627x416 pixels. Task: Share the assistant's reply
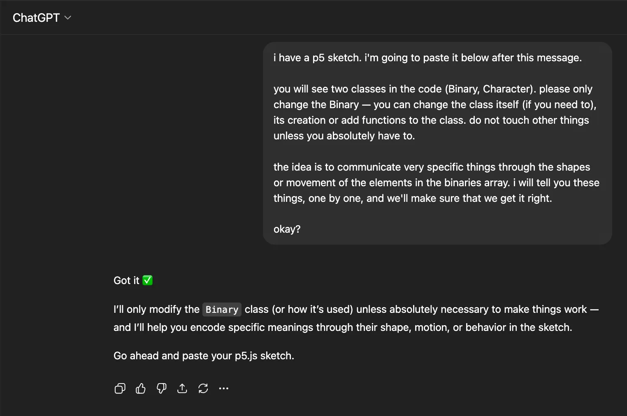tap(182, 388)
